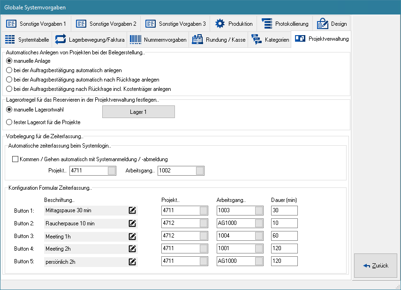Open Projekt lookup for Button 1
Screen dimensions: 401x290
(204, 210)
